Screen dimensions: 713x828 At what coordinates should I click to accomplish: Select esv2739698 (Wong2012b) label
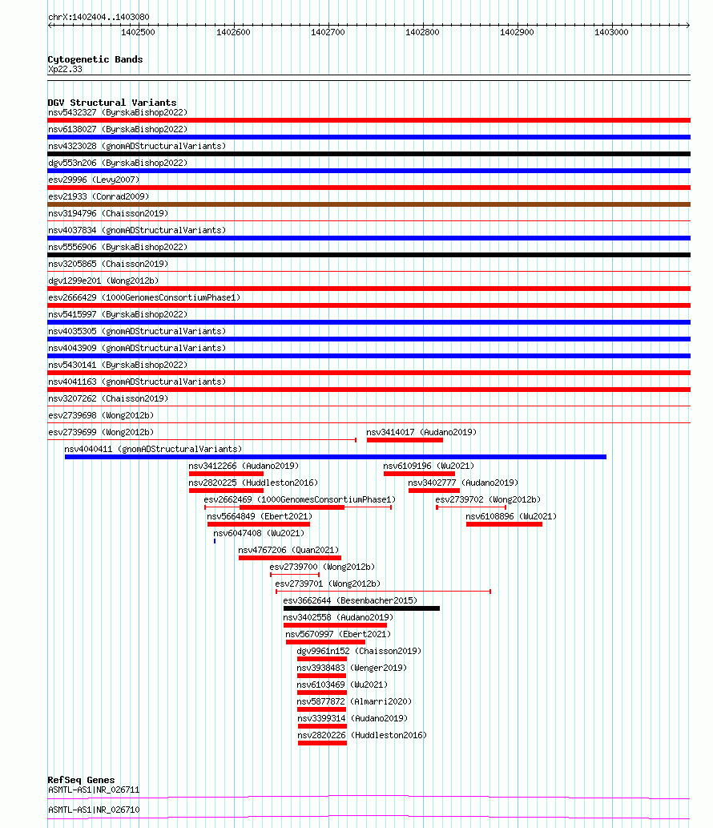point(101,415)
